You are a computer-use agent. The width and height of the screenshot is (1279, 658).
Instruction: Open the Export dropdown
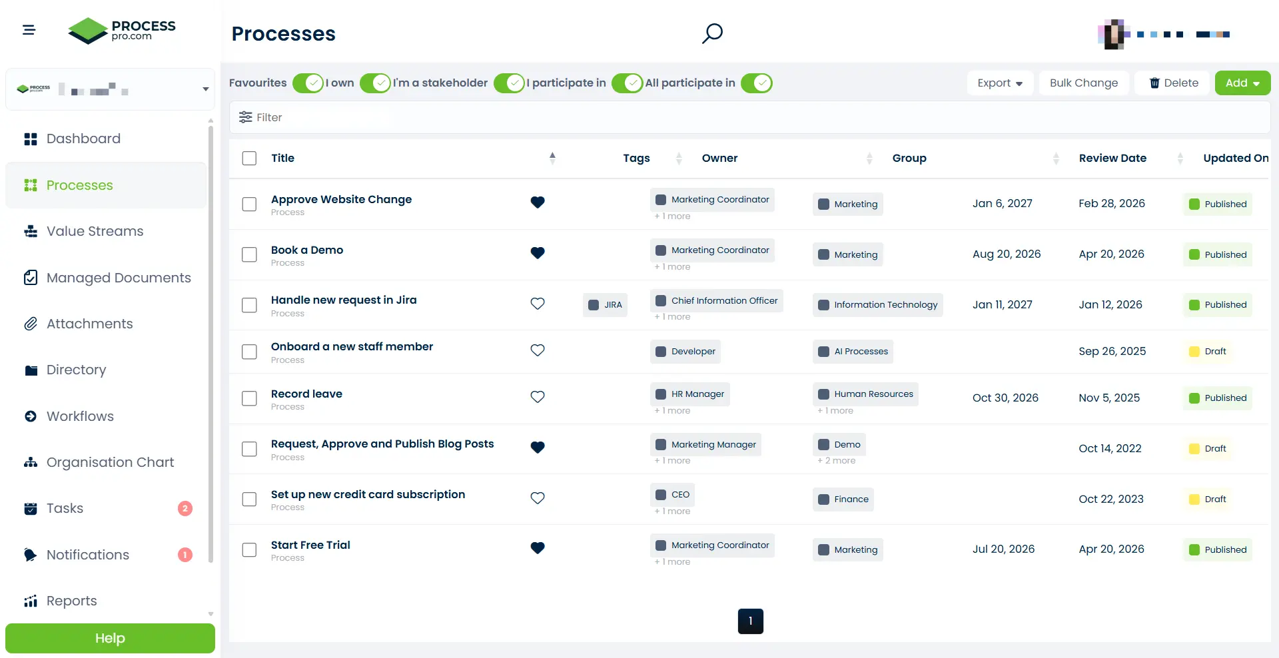coord(999,83)
